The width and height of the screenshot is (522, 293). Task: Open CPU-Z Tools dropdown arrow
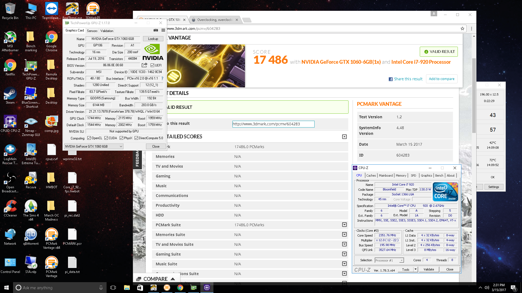coord(415,269)
